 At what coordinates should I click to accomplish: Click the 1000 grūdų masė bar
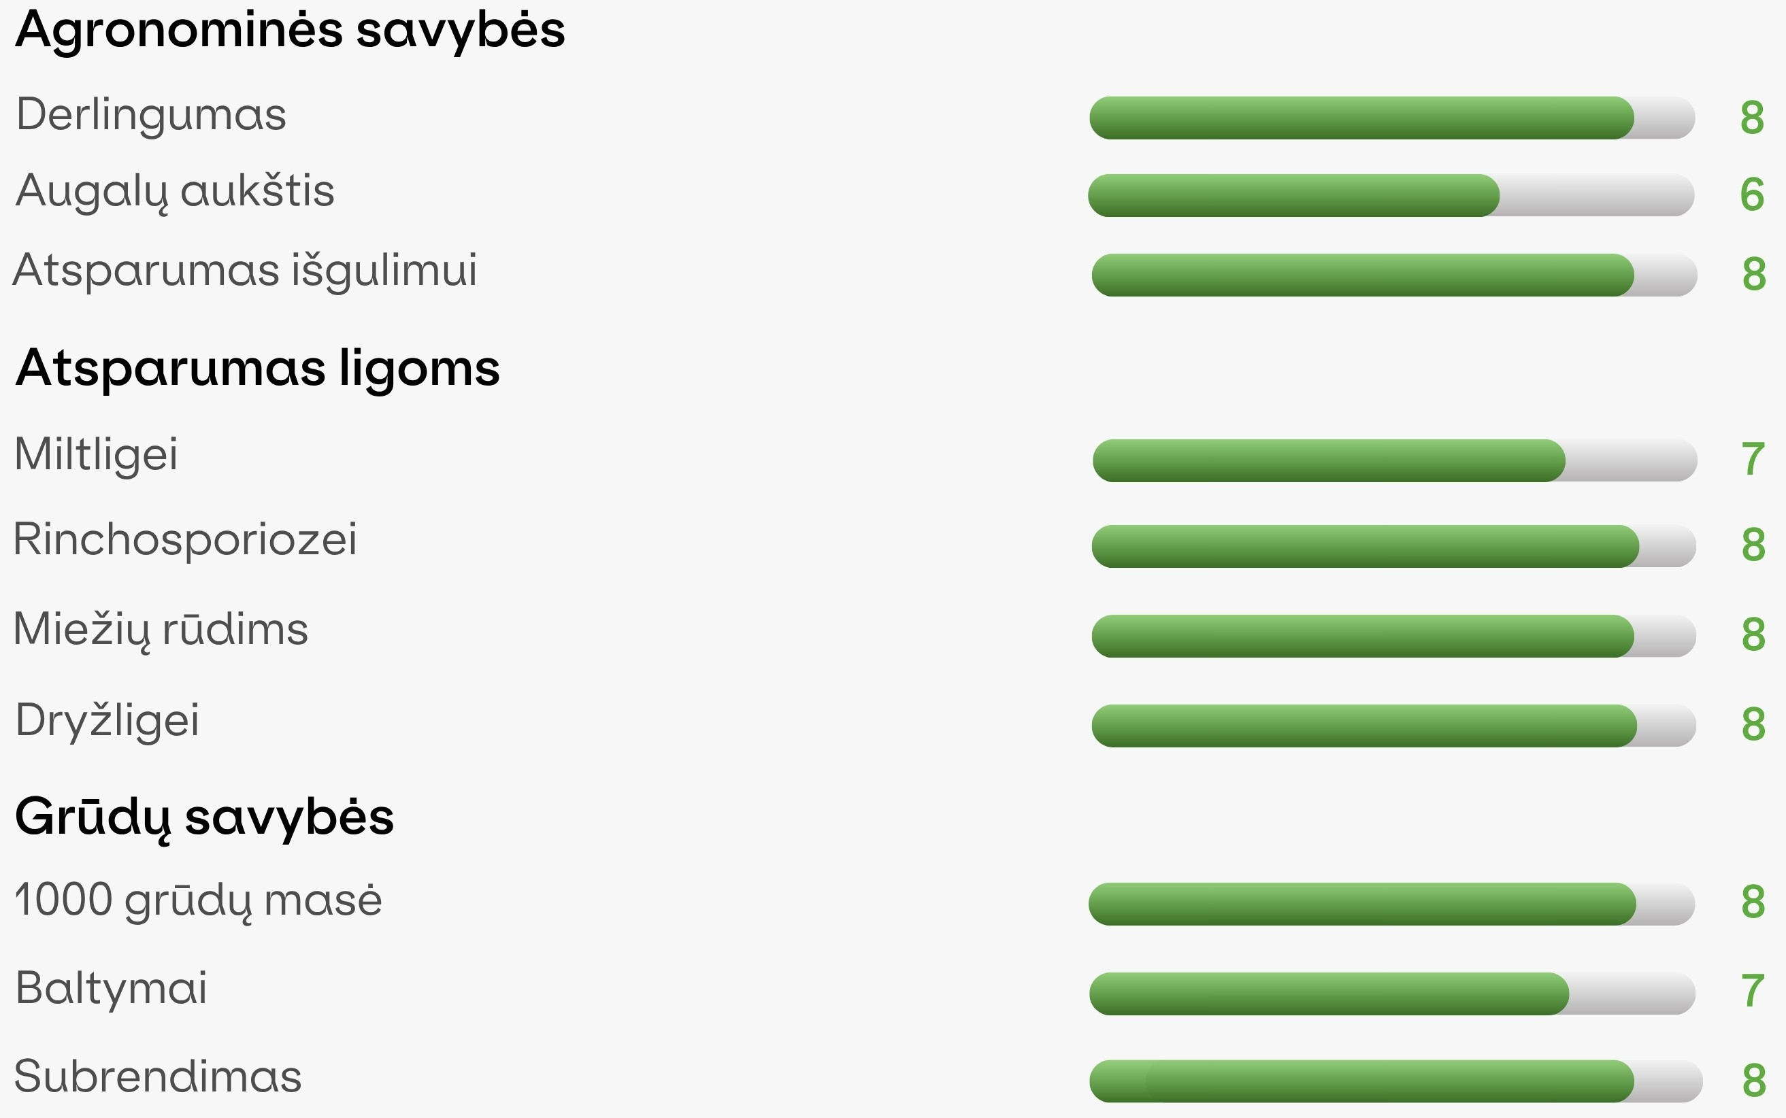(x=1392, y=904)
